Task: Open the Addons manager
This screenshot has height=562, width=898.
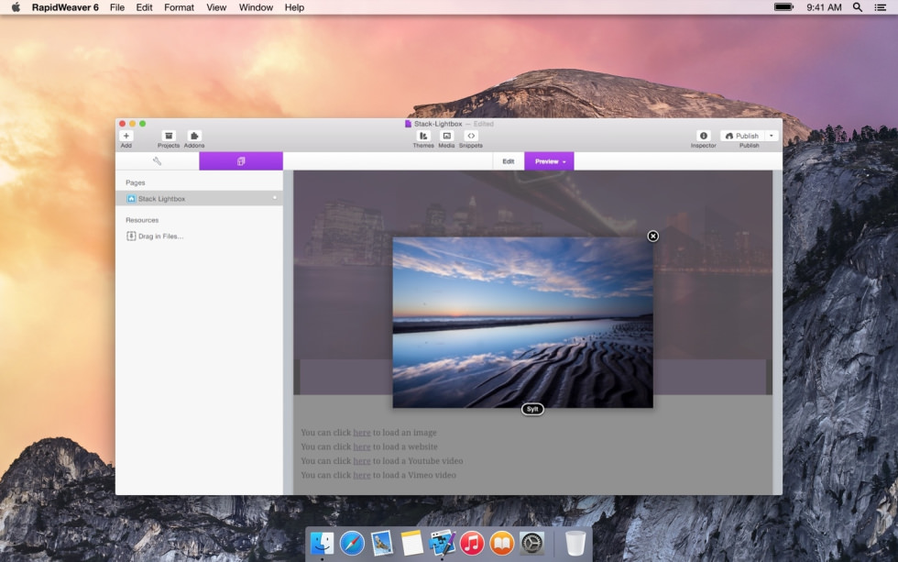Action: pyautogui.click(x=194, y=136)
